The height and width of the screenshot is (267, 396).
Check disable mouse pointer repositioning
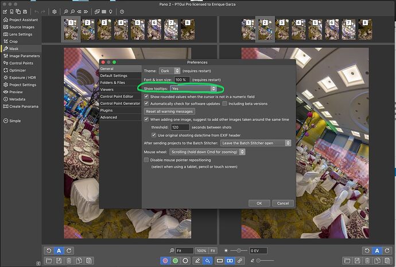tap(147, 160)
